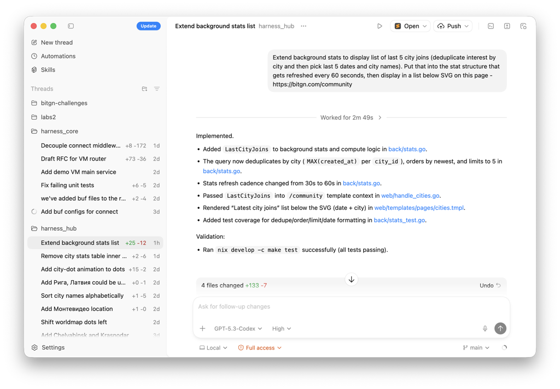This screenshot has height=389, width=560.
Task: Click the plus attach icon
Action: (x=202, y=328)
